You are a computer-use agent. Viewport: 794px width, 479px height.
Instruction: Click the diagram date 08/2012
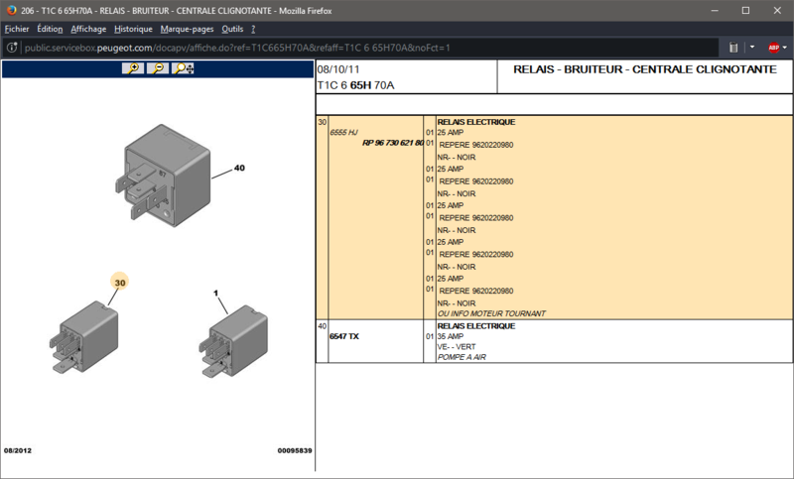(x=18, y=450)
